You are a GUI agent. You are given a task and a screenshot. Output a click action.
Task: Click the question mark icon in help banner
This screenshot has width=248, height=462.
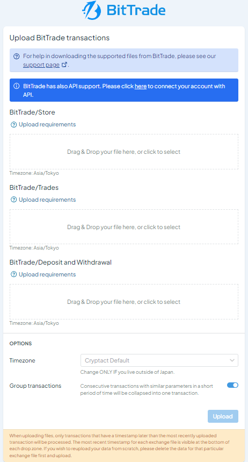click(17, 56)
